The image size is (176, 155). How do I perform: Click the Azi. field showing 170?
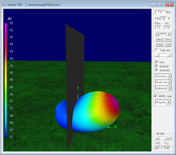pos(167,28)
